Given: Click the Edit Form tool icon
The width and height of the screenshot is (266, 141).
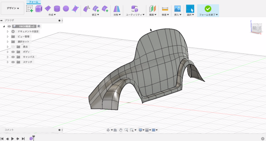Looking at the screenshot, I should pyautogui.click(x=87, y=9).
